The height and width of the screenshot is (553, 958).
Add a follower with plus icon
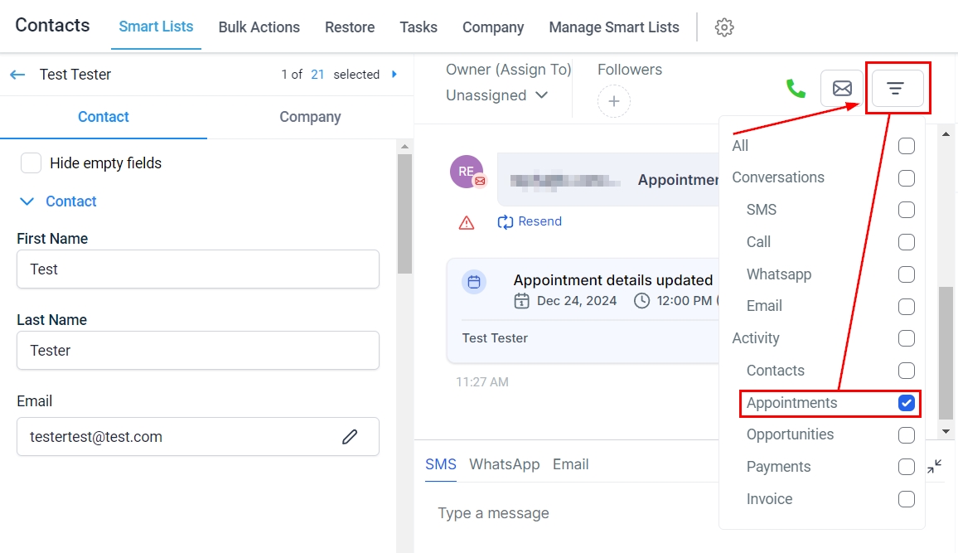click(x=614, y=101)
